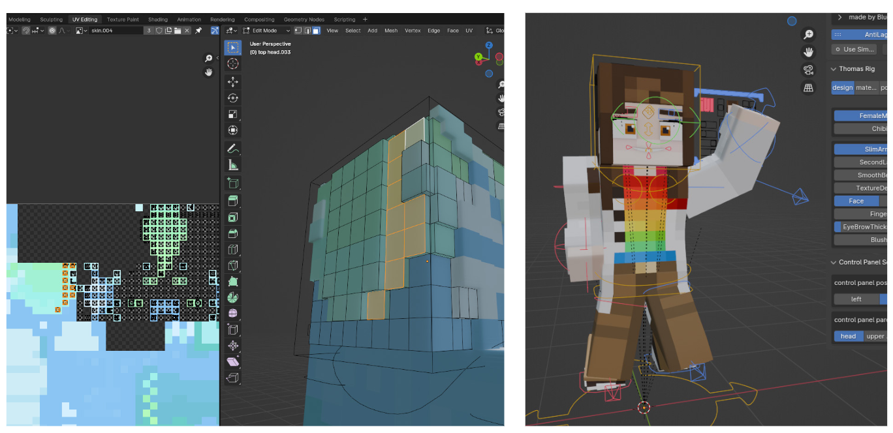Collapse the Control Panel settings section

point(834,262)
